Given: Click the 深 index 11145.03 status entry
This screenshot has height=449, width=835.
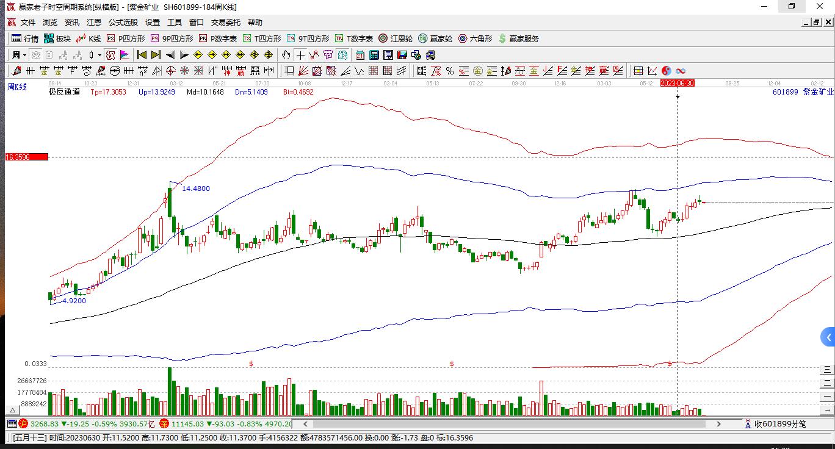Looking at the screenshot, I should click(x=226, y=424).
